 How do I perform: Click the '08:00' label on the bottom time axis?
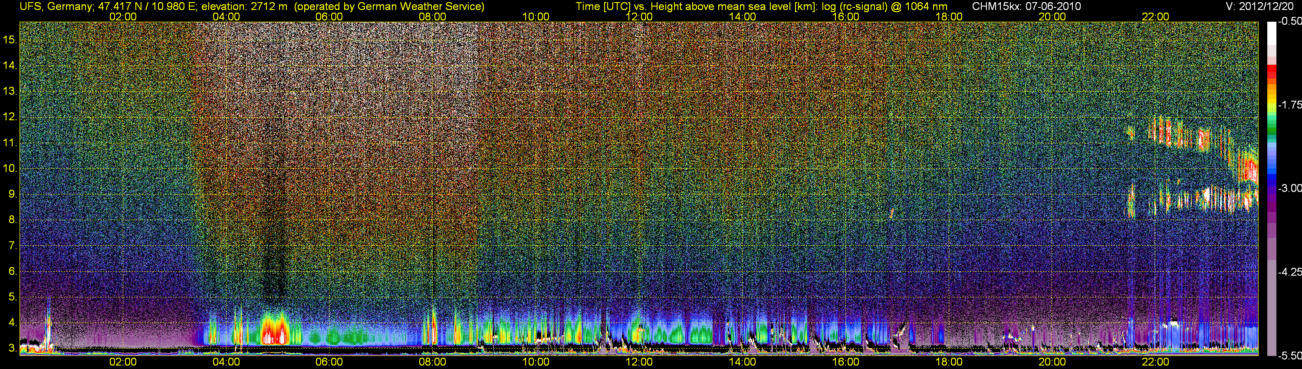click(x=433, y=362)
